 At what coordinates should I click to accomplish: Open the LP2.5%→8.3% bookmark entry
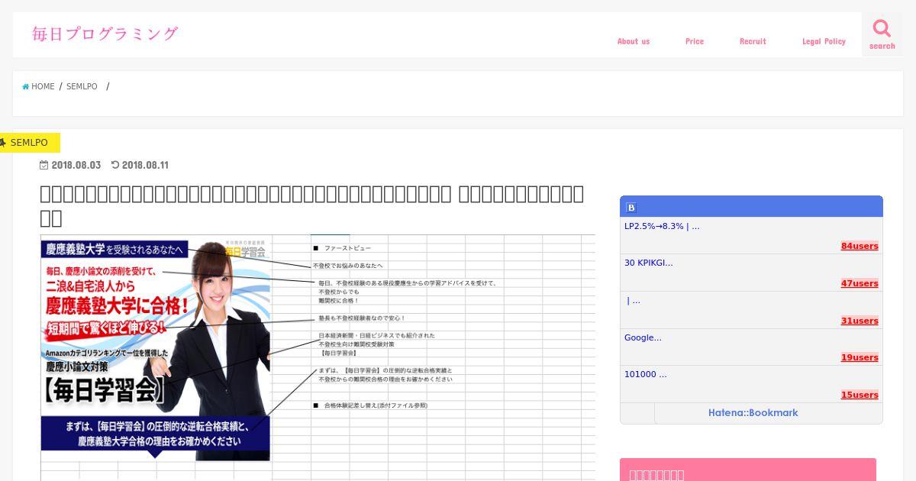(x=662, y=226)
